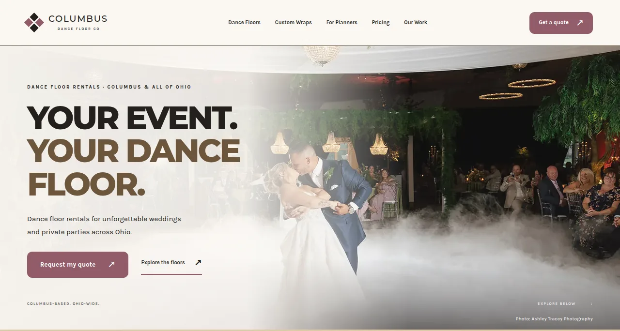Open the Pricing nav link
The width and height of the screenshot is (620, 331).
(381, 22)
